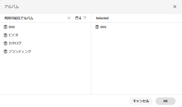Pick the ブランディング album
The height and width of the screenshot is (107, 182).
[20, 52]
